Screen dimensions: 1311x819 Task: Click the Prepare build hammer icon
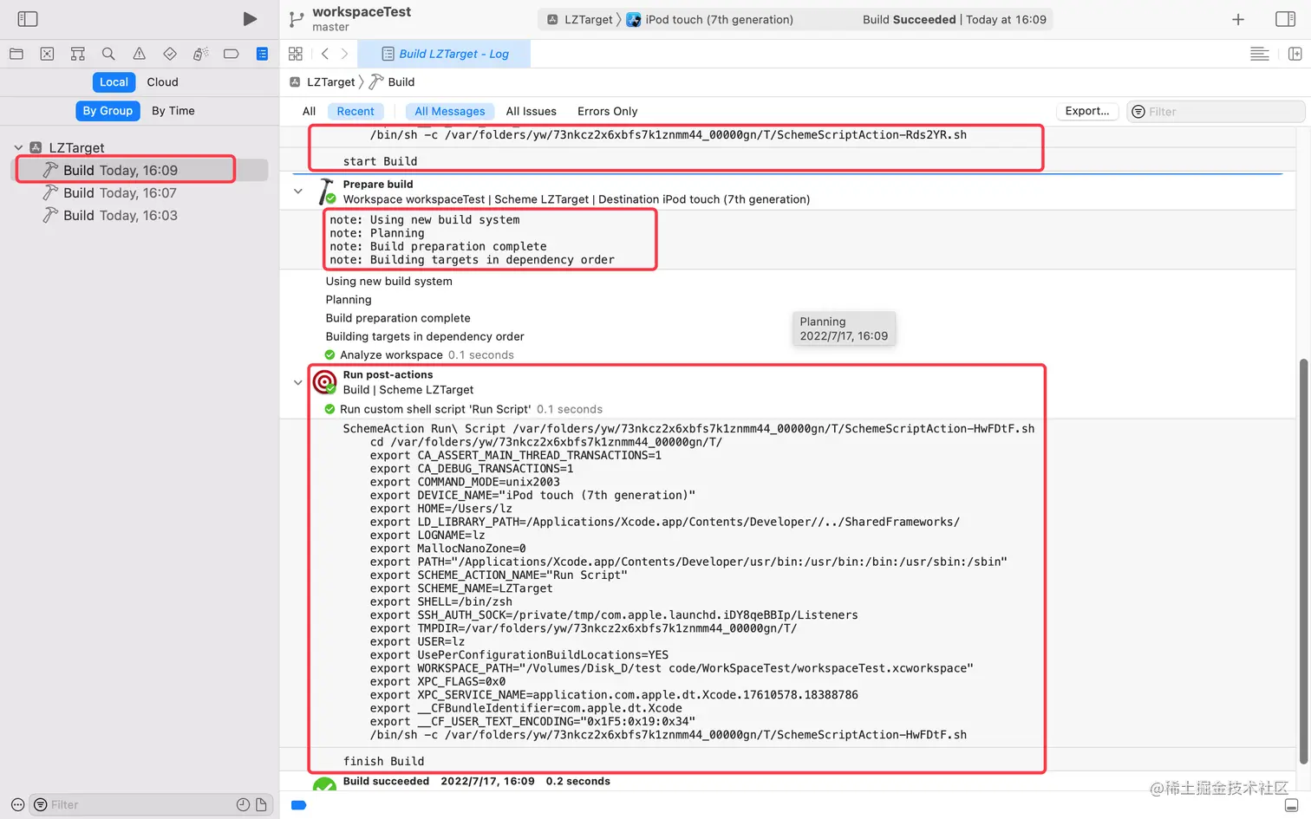pyautogui.click(x=326, y=192)
